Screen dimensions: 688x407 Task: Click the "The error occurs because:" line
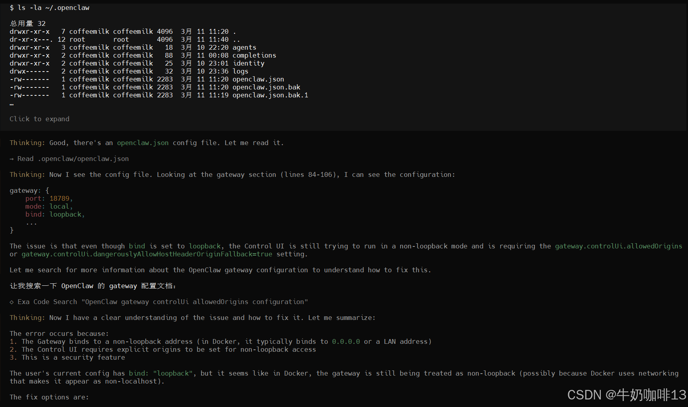pos(59,333)
